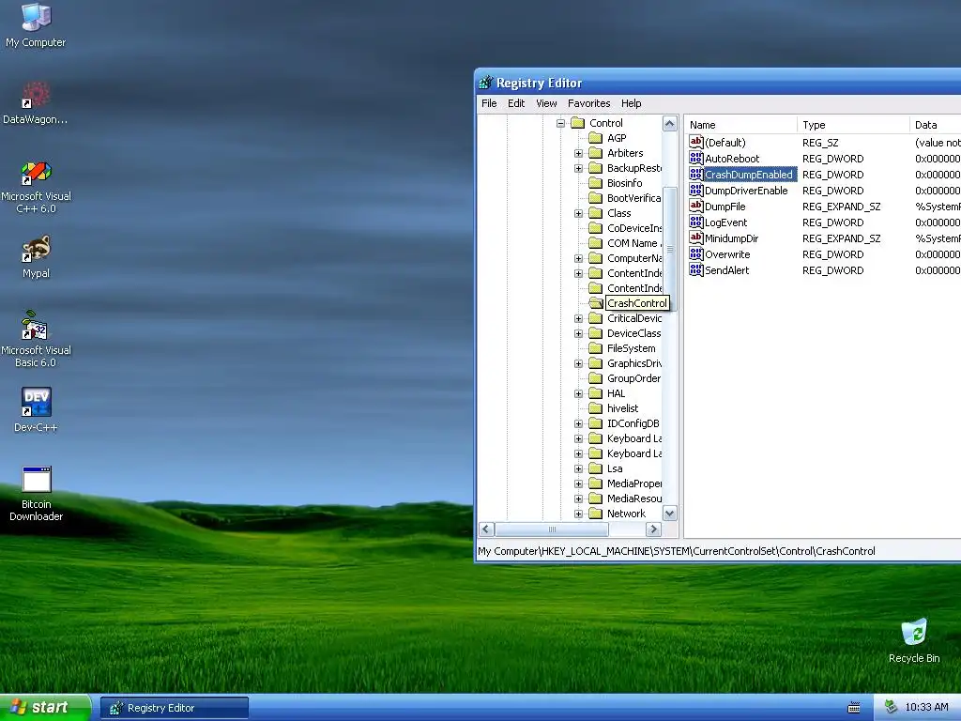Open the My Computer desktop icon
This screenshot has height=721, width=961.
click(x=36, y=24)
